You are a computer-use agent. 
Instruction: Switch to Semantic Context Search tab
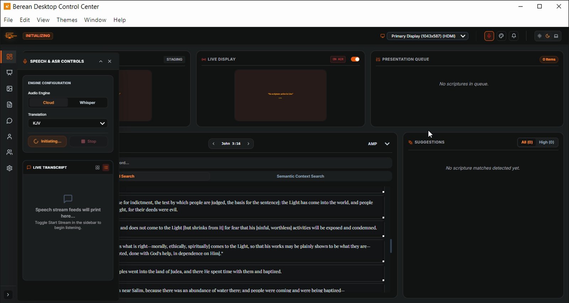(301, 176)
